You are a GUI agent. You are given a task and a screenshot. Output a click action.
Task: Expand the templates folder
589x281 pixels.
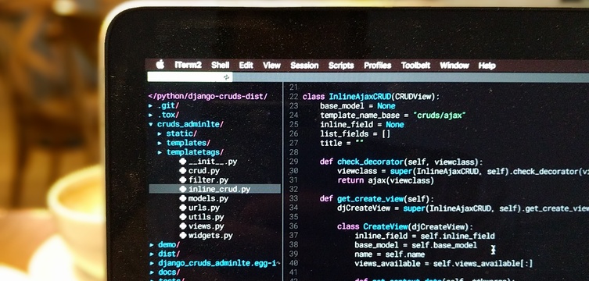(x=160, y=143)
